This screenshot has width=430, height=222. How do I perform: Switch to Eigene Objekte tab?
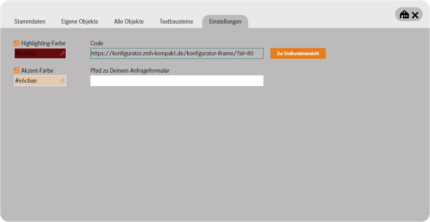click(x=80, y=21)
